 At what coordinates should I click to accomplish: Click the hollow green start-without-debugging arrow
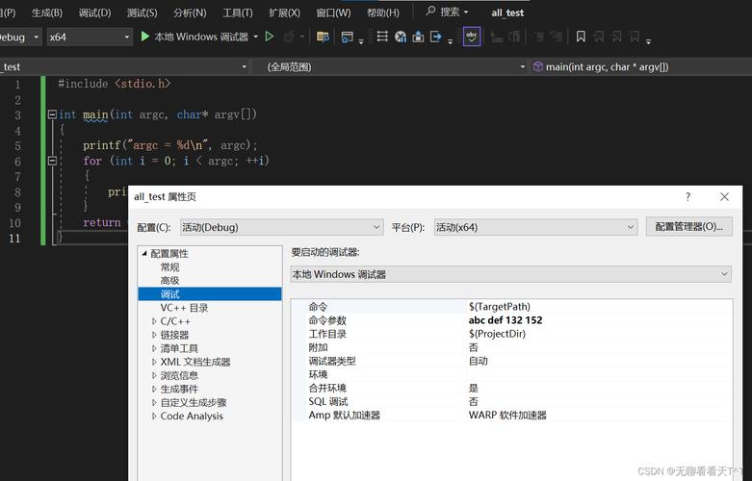coord(270,37)
